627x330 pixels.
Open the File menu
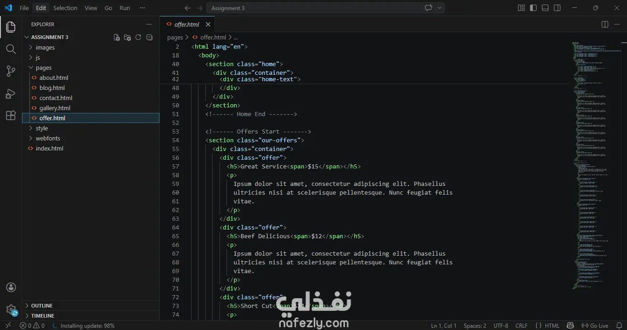coord(24,8)
